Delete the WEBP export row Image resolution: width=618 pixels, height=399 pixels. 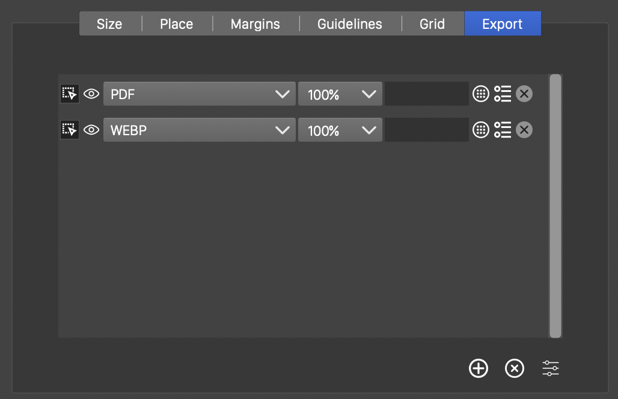point(524,130)
